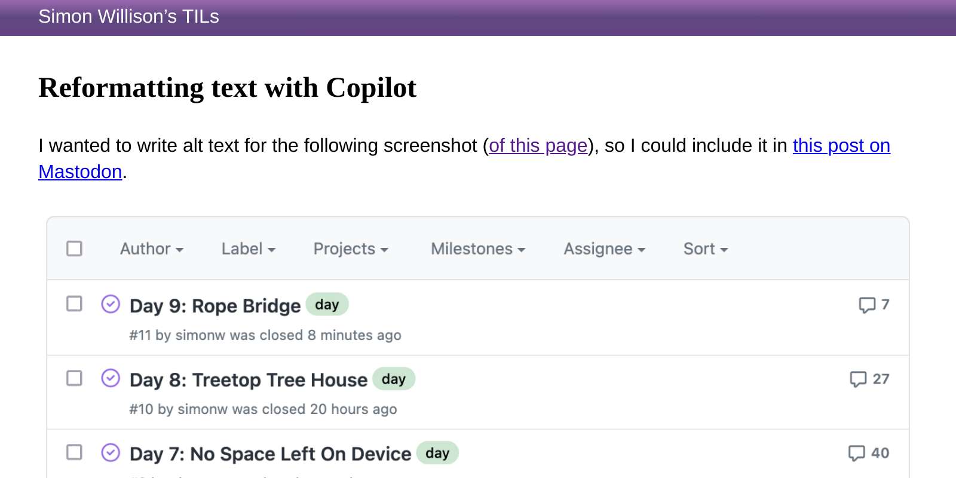Click the Simon Willison's TILs site header
Viewport: 956px width, 478px height.
(128, 17)
